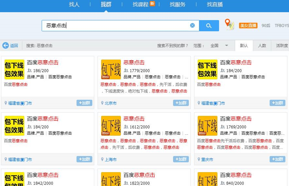Switch to the 找群 tab
289x186 pixels.
(x=106, y=4)
